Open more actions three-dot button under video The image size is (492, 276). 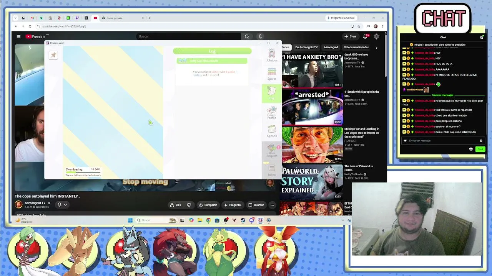(272, 205)
